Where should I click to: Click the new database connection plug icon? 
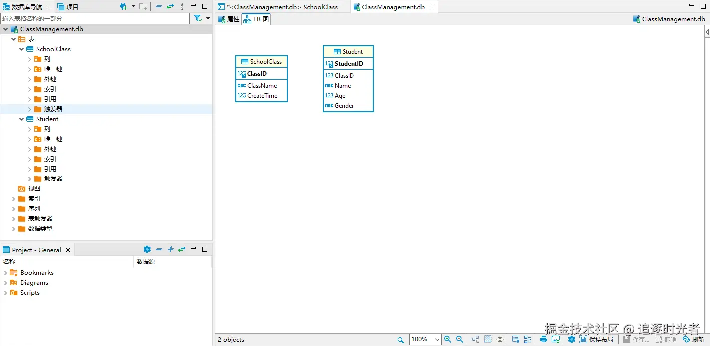pyautogui.click(x=124, y=6)
